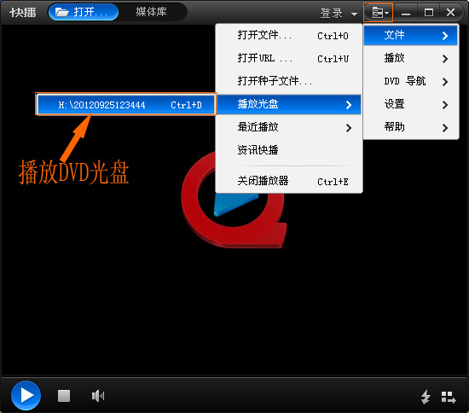The width and height of the screenshot is (469, 413).
Task: Close the 快播 player window
Action: point(451,13)
